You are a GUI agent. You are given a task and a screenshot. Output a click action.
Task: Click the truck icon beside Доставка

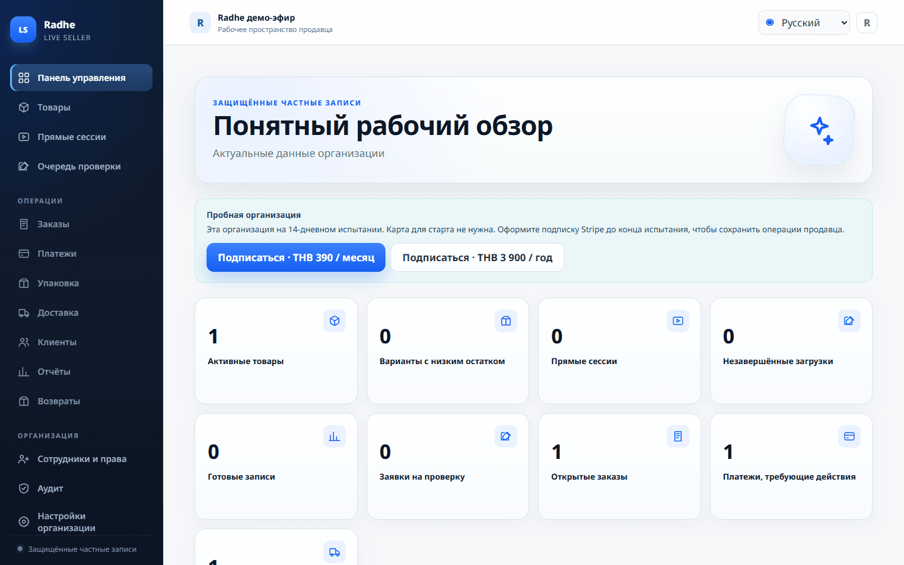(x=24, y=313)
